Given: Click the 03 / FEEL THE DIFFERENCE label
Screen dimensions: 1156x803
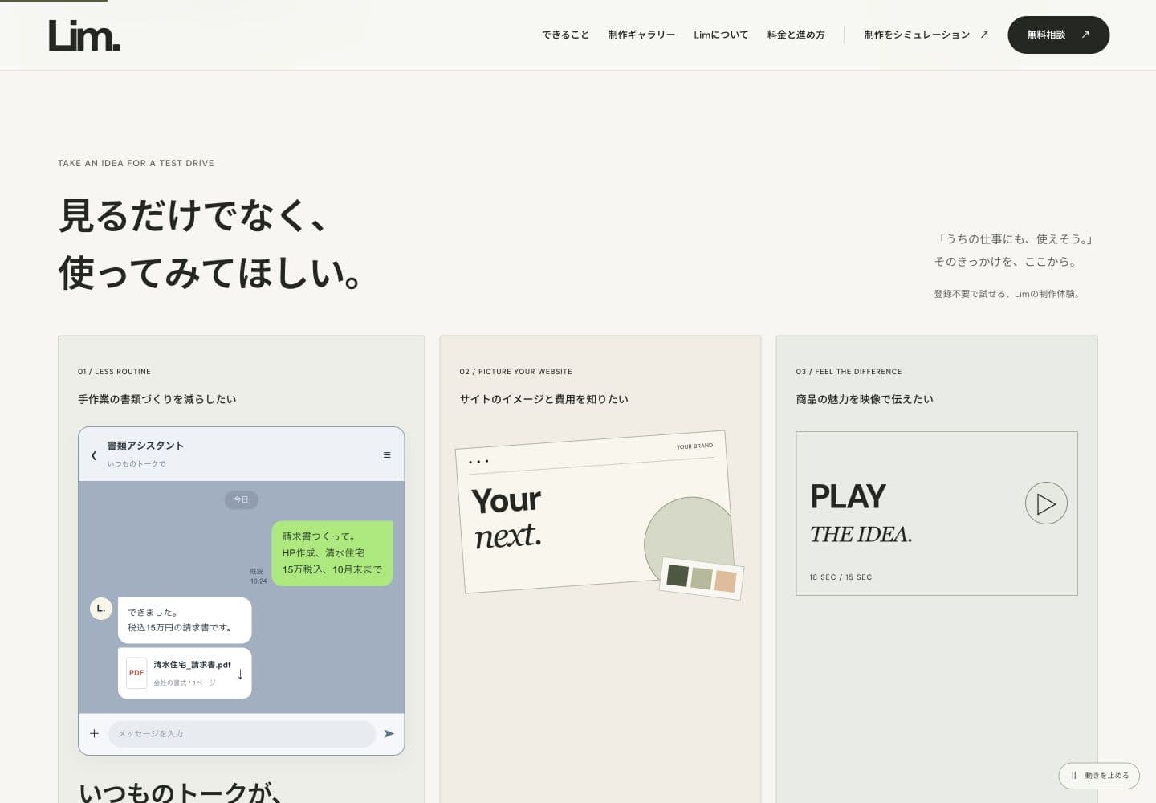Looking at the screenshot, I should tap(849, 372).
